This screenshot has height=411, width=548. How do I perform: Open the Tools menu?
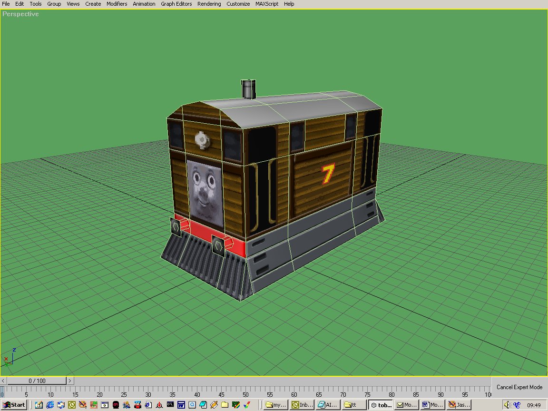click(x=35, y=4)
